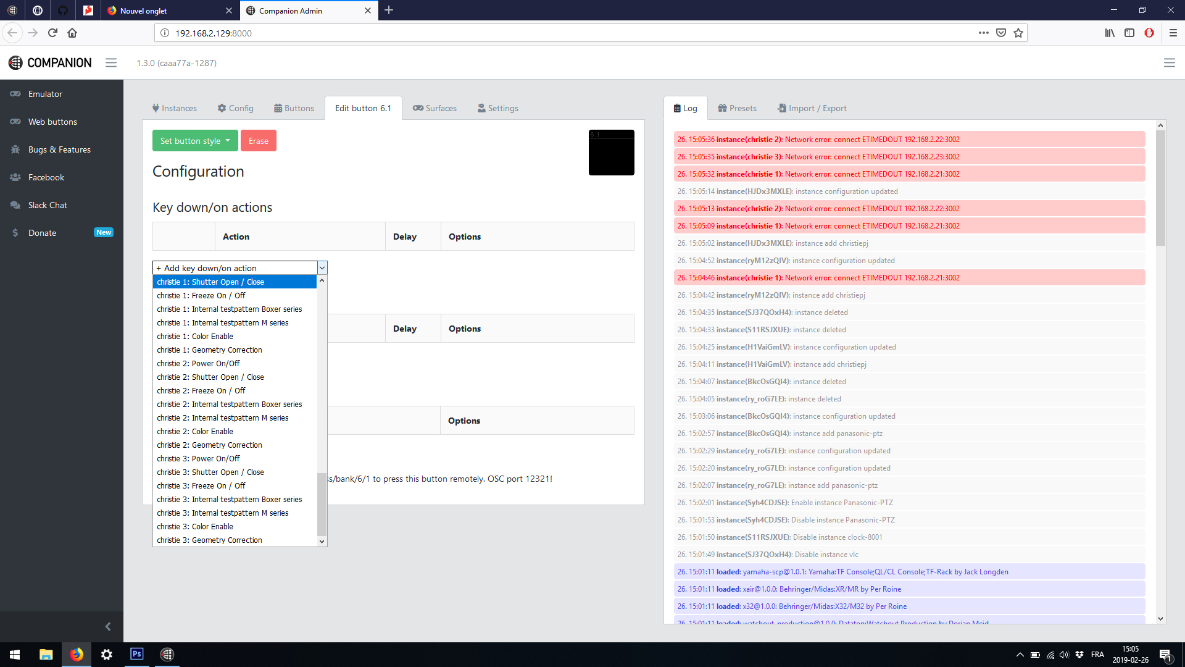Erase the button configuration

(x=258, y=140)
